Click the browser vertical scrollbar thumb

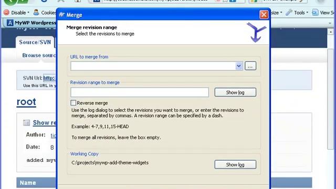330,99
